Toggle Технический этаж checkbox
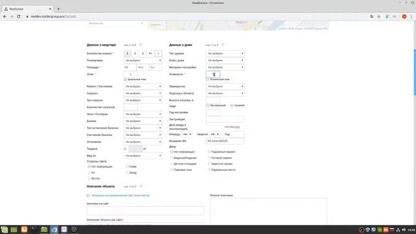Image resolution: width=416 pixels, height=234 pixels. pyautogui.click(x=207, y=79)
